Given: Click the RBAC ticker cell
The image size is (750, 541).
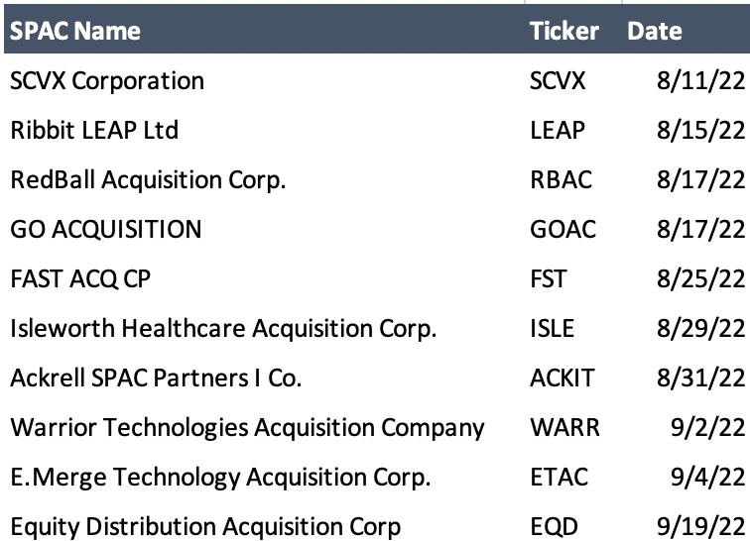Looking at the screenshot, I should click(561, 179).
